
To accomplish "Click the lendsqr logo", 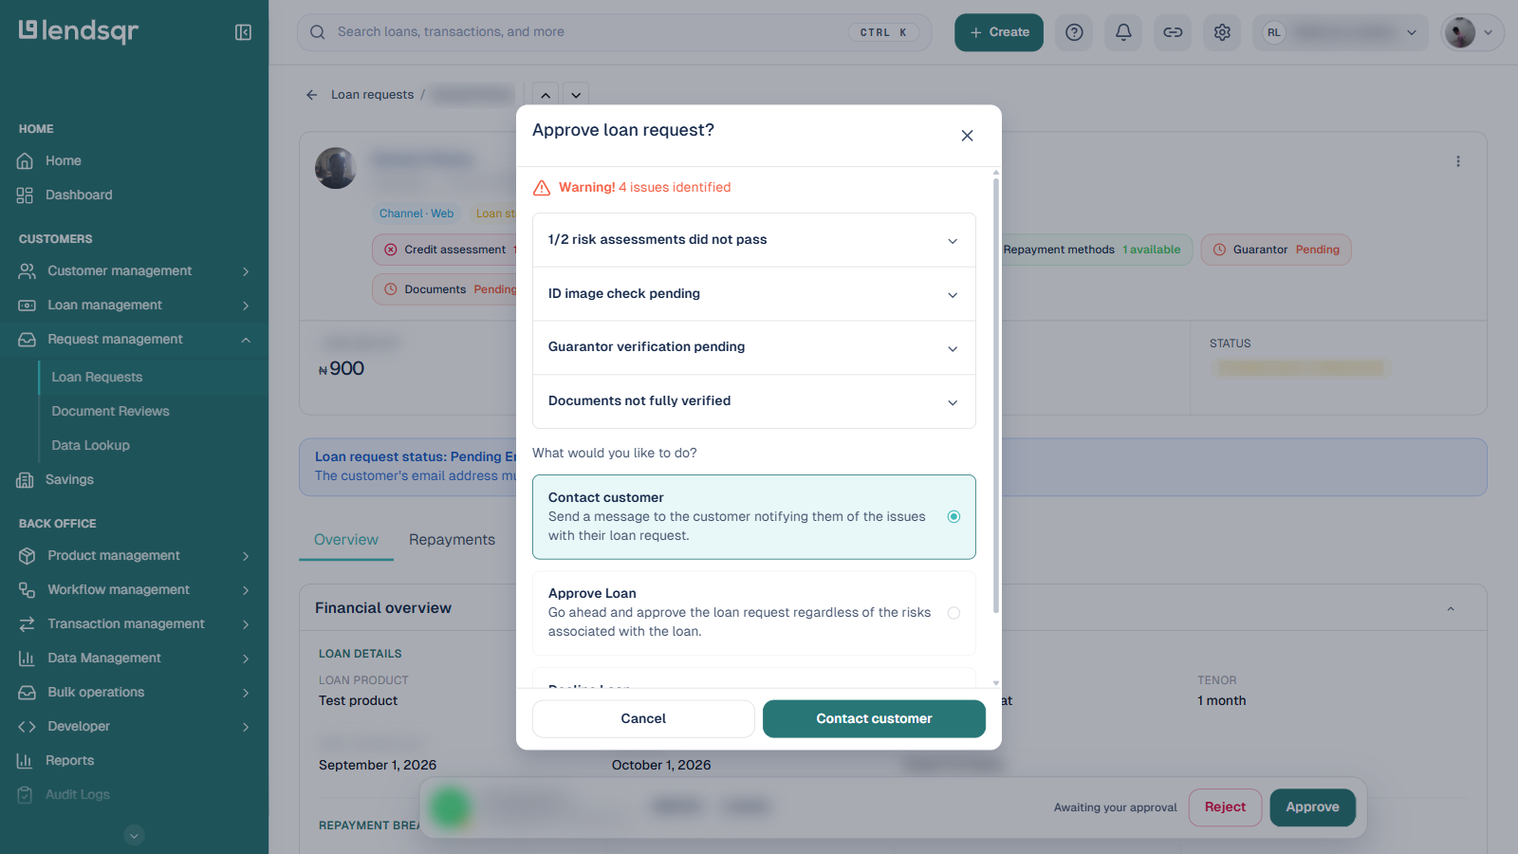I will tap(79, 31).
